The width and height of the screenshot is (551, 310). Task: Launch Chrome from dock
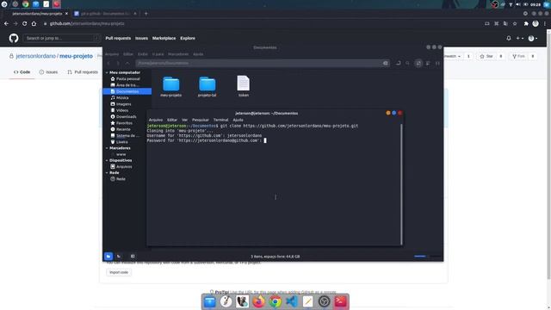pyautogui.click(x=275, y=301)
